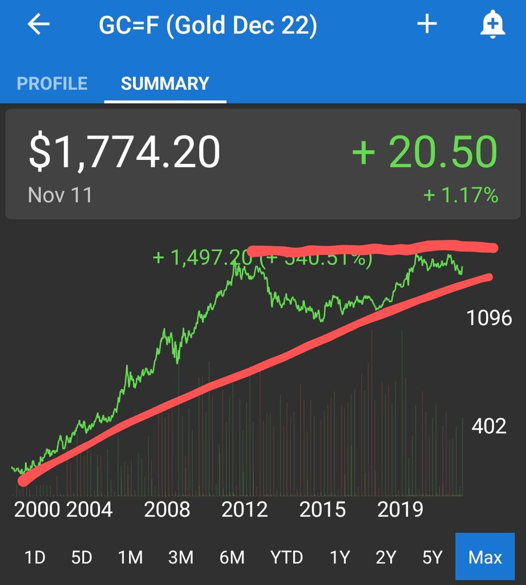Tap the GC=F (Gold Dec 22) title
The height and width of the screenshot is (585, 526).
[208, 26]
